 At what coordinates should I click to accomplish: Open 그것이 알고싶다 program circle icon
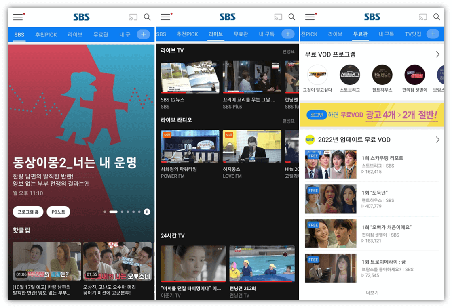click(x=317, y=75)
